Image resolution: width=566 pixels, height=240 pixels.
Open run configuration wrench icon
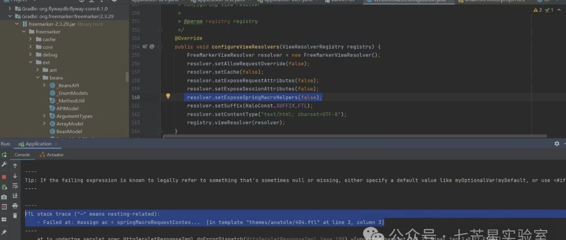pos(4,164)
